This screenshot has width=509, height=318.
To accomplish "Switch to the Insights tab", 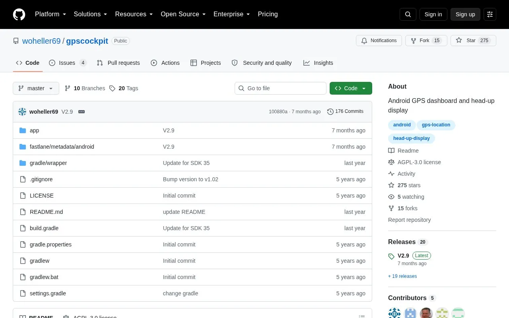I will [x=318, y=63].
